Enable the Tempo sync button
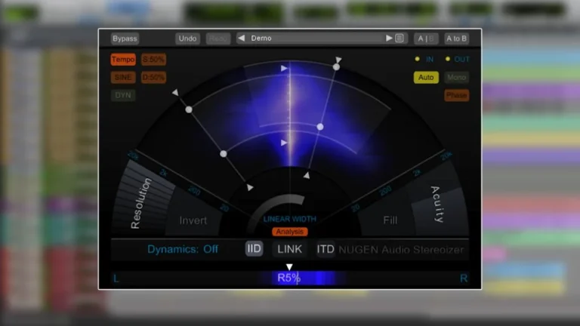Image resolution: width=580 pixels, height=326 pixels. click(x=123, y=60)
